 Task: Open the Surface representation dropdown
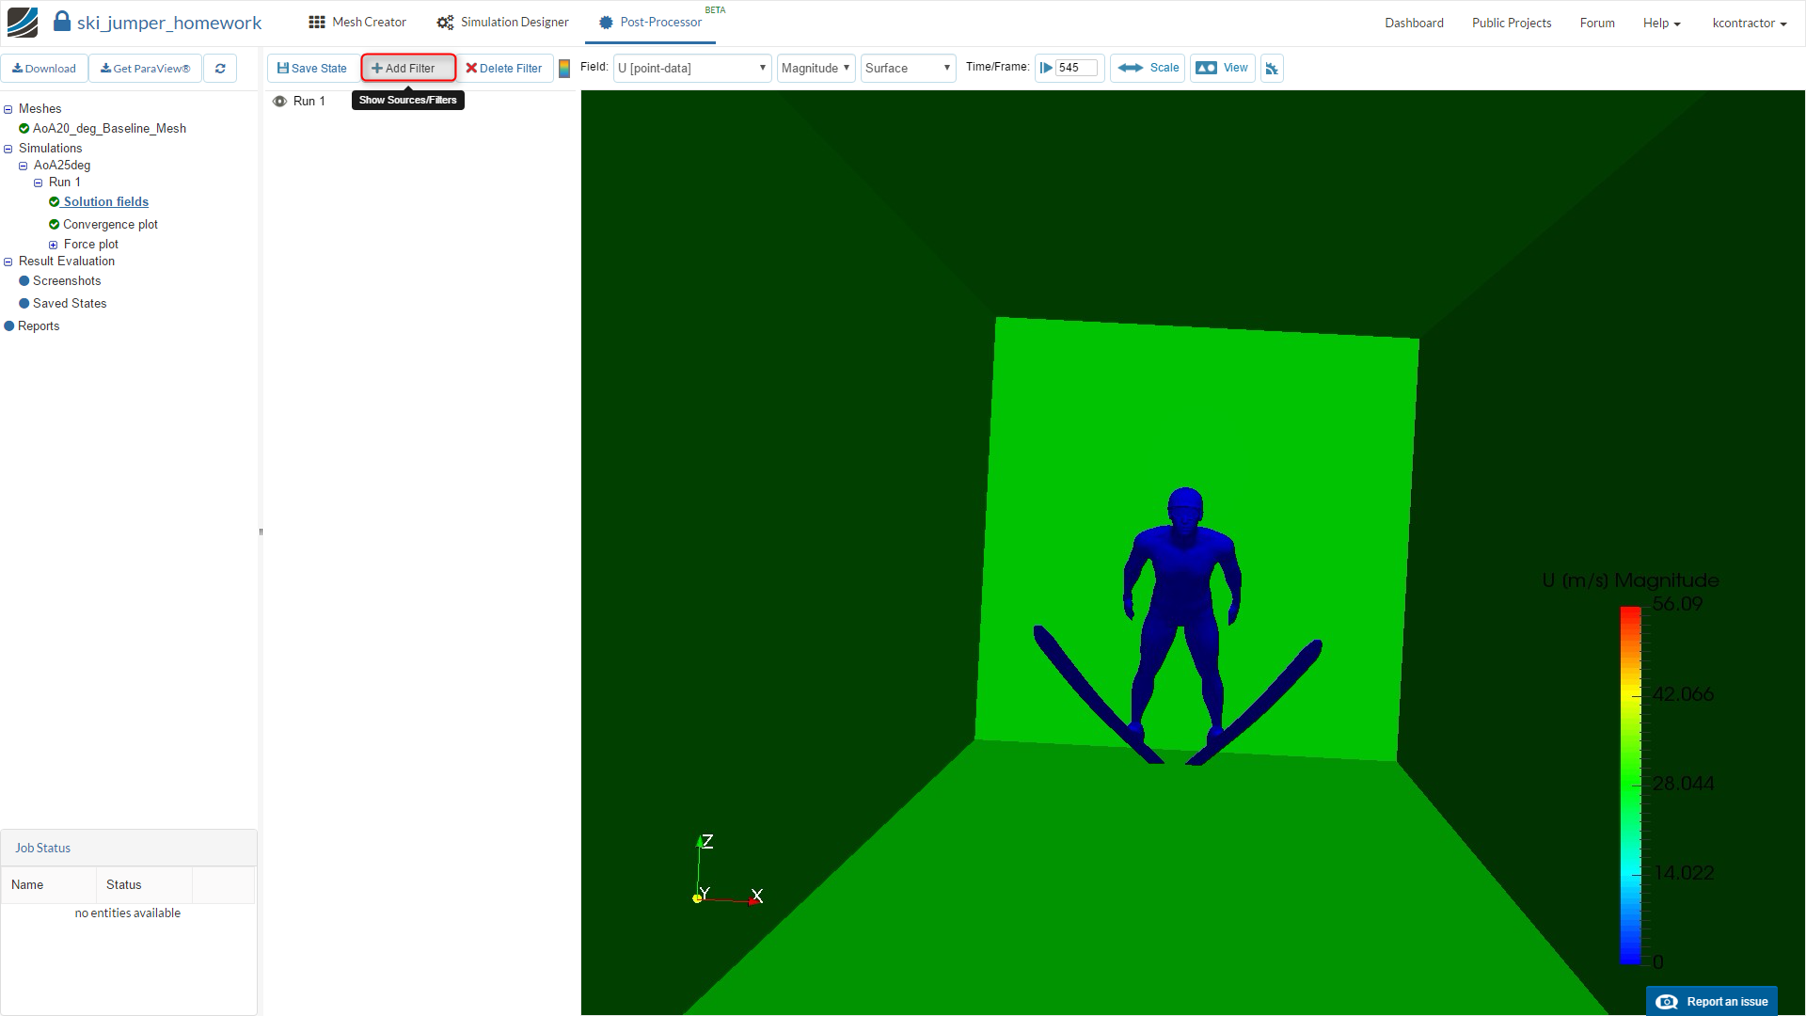(x=908, y=69)
